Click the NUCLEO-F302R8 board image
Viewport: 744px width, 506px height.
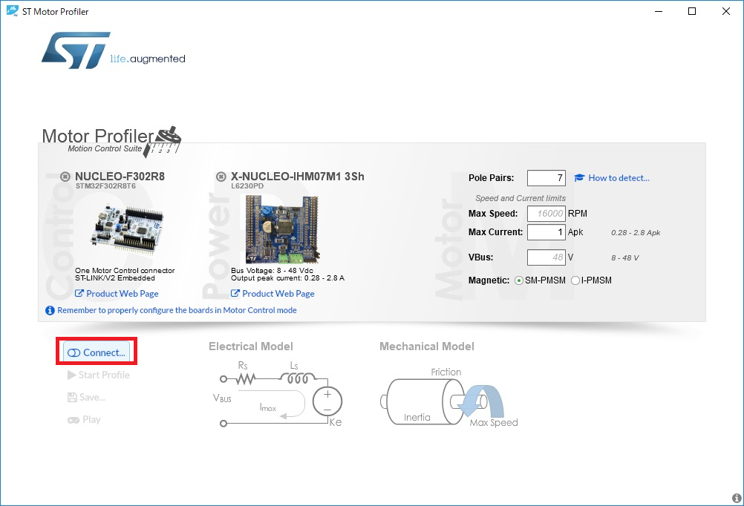point(126,229)
